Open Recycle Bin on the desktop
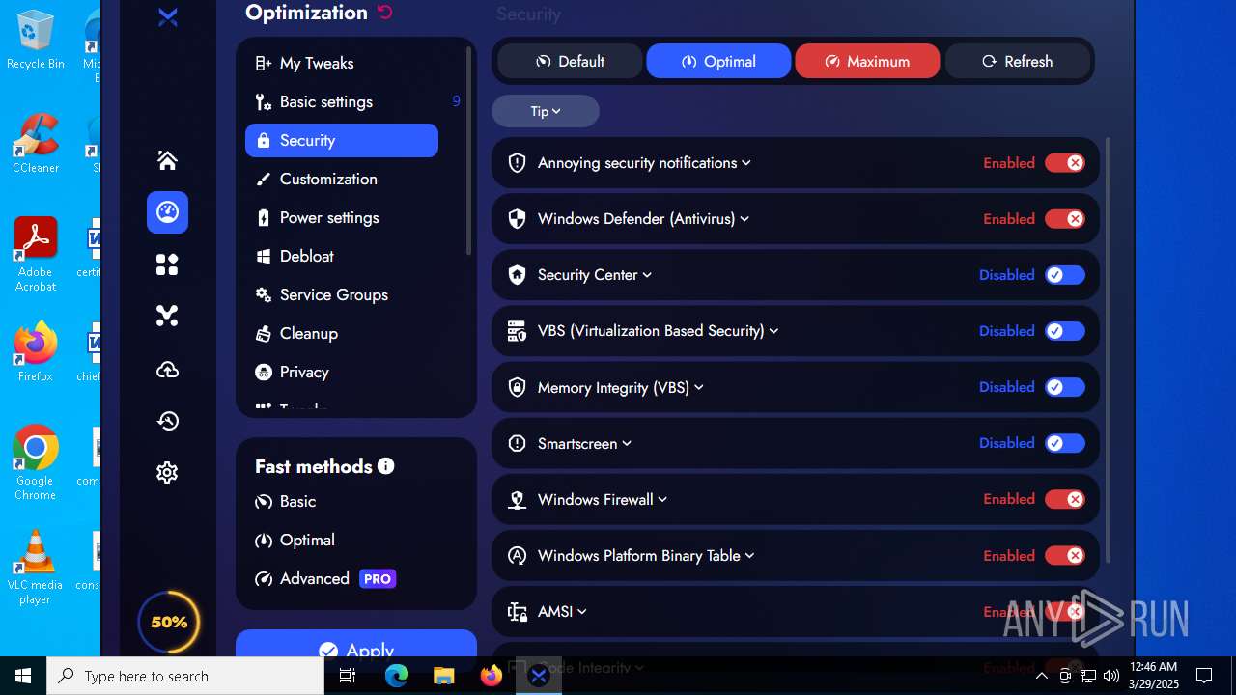The width and height of the screenshot is (1236, 695). tap(36, 40)
